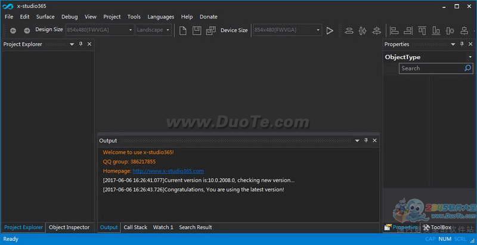Click the third distribute icon before the divider
The image size is (477, 245).
point(377,30)
